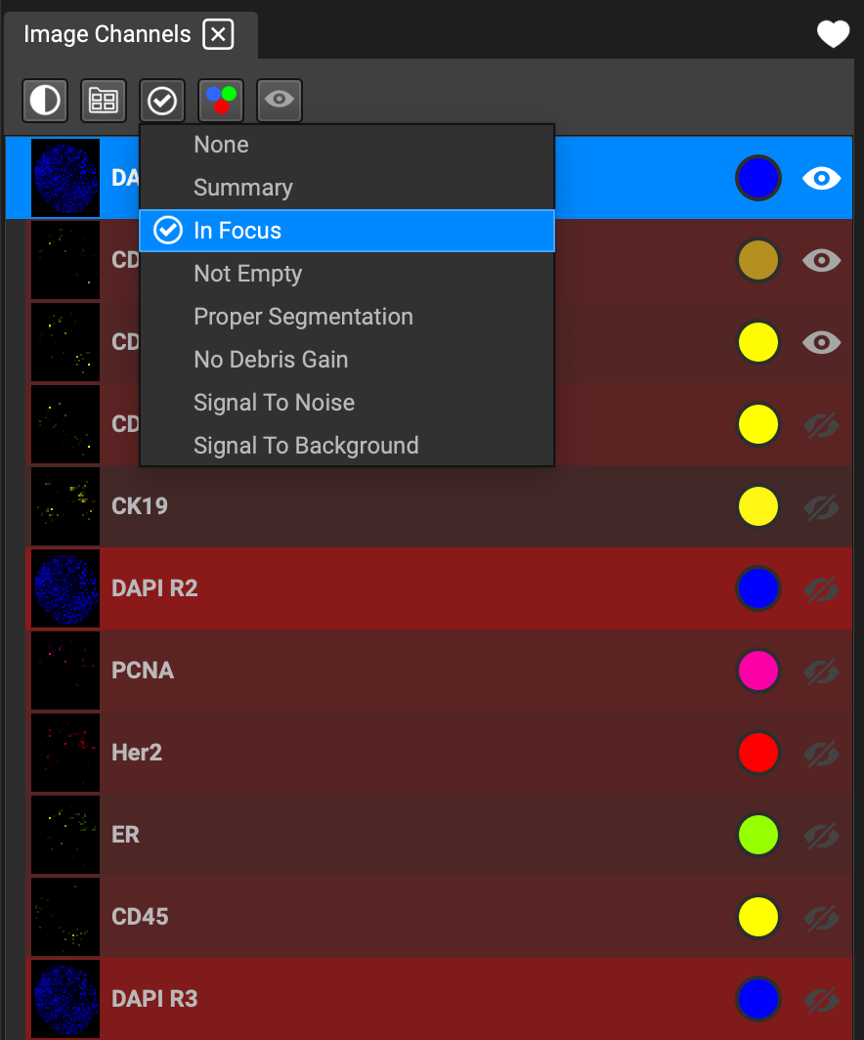The height and width of the screenshot is (1040, 864).
Task: Open the Her2 red color swatch
Action: pos(757,753)
